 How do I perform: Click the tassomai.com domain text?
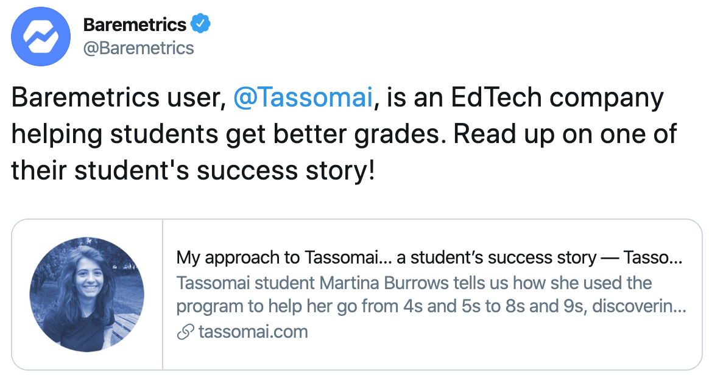tap(253, 332)
